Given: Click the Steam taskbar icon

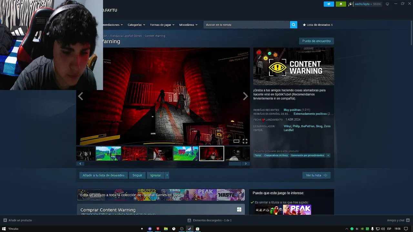Looking at the screenshot, I should 189,229.
